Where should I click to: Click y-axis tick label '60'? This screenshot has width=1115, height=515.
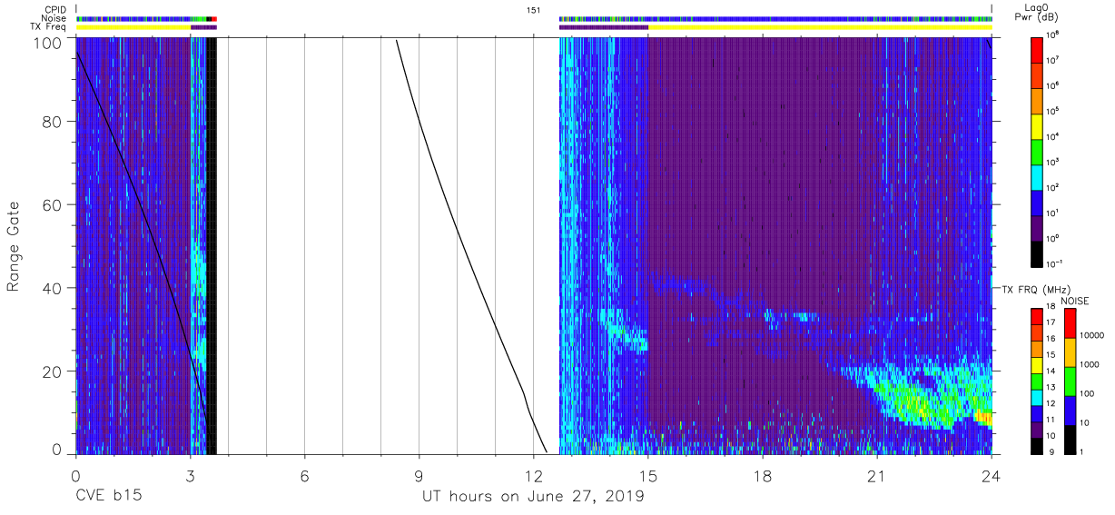[x=54, y=205]
